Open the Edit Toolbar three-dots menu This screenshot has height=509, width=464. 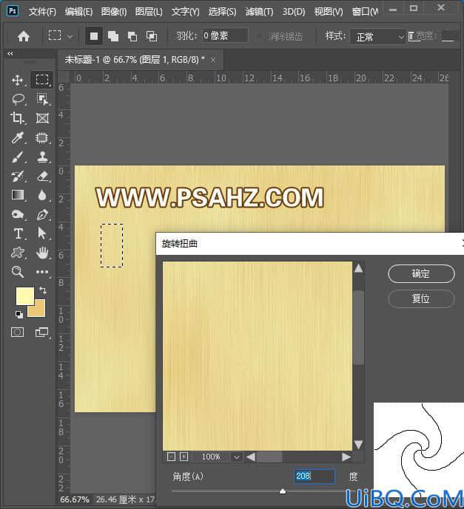coord(42,272)
